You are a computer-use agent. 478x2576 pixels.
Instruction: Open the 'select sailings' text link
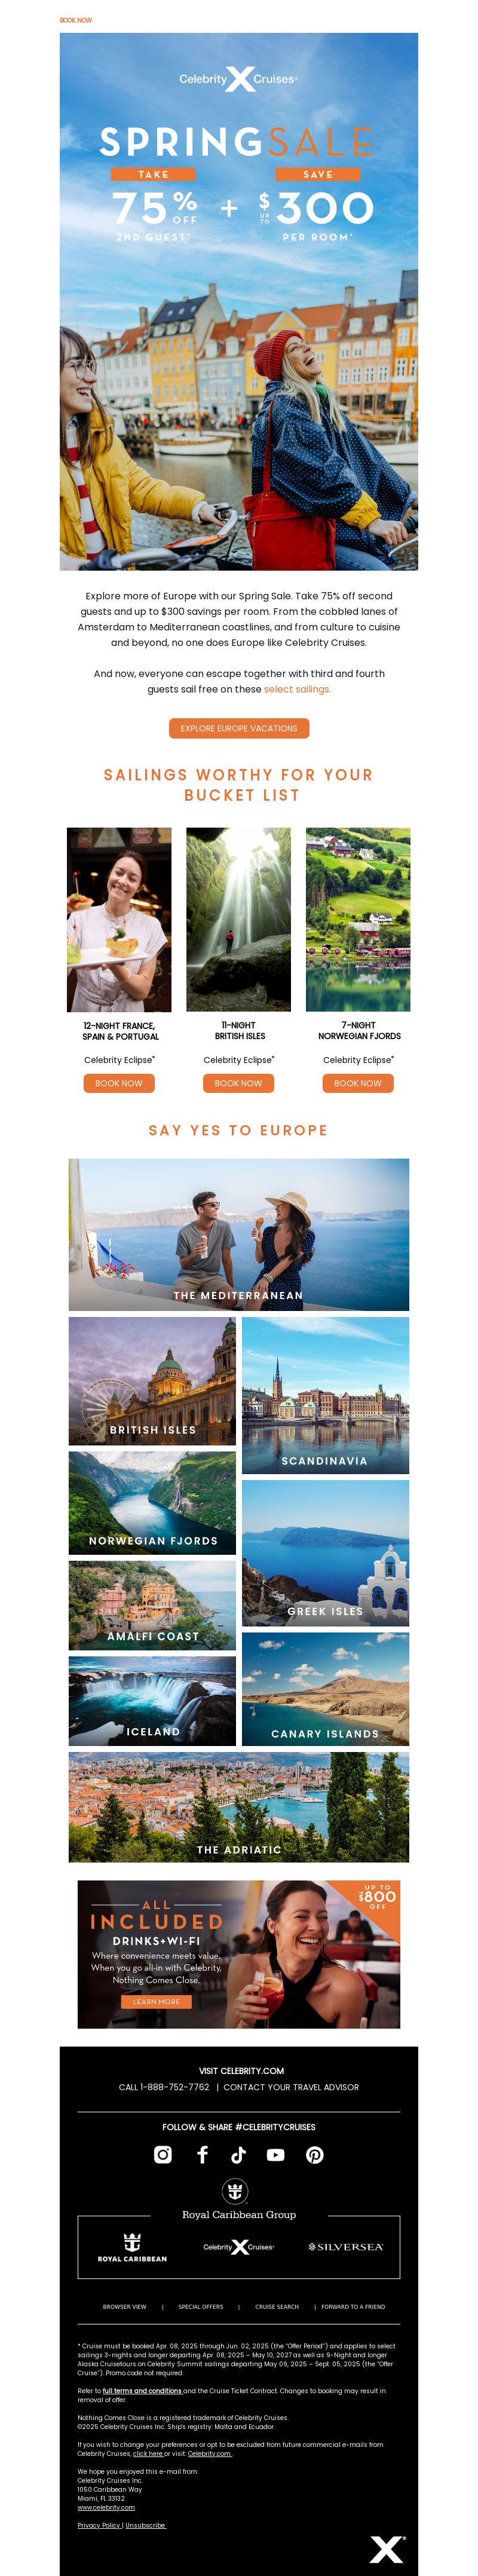[297, 689]
